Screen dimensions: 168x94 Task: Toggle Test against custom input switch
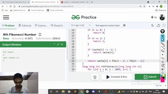(123, 25)
